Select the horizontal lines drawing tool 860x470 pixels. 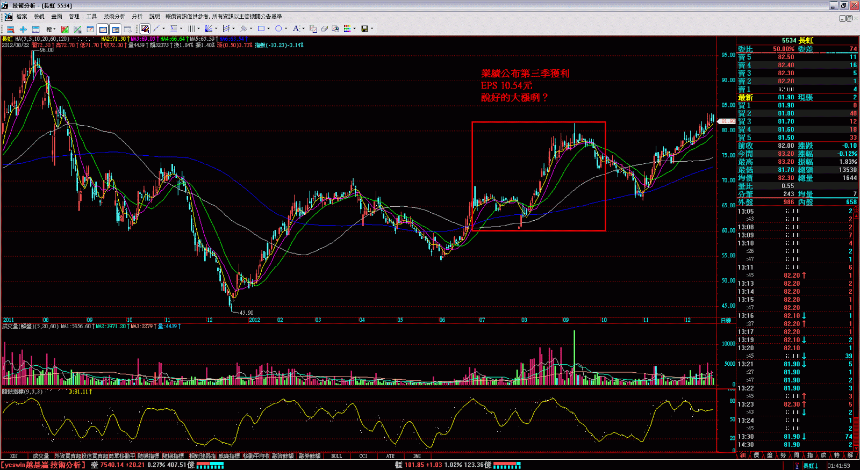click(x=174, y=29)
